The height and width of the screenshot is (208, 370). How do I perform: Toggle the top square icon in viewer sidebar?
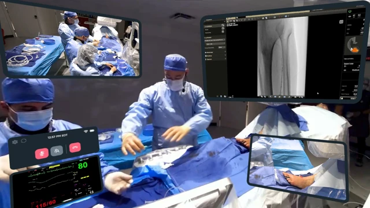[223, 25]
